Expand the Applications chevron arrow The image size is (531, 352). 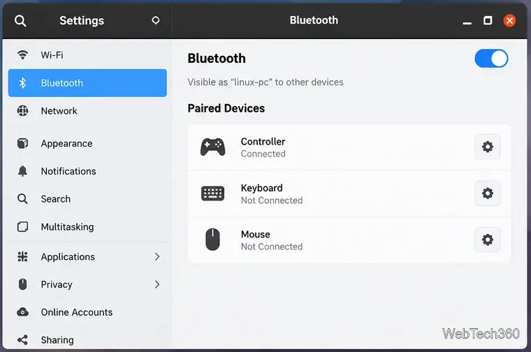(x=157, y=256)
